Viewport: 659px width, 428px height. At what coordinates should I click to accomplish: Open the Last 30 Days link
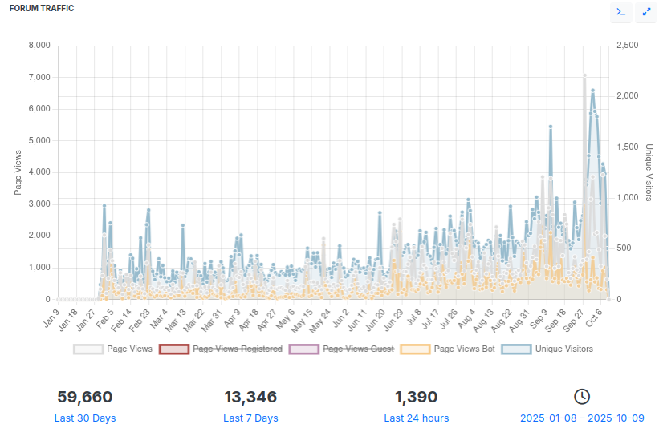pyautogui.click(x=85, y=418)
